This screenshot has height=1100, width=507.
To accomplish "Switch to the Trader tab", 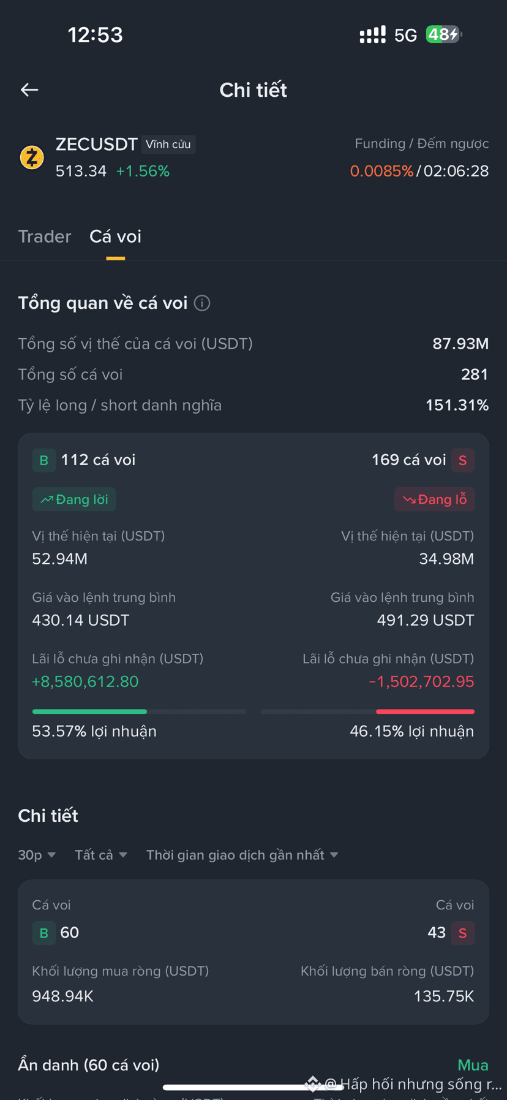I will [45, 237].
